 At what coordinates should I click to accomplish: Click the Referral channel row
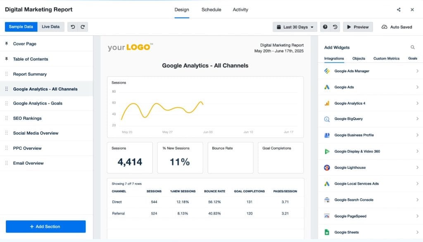tap(205, 213)
